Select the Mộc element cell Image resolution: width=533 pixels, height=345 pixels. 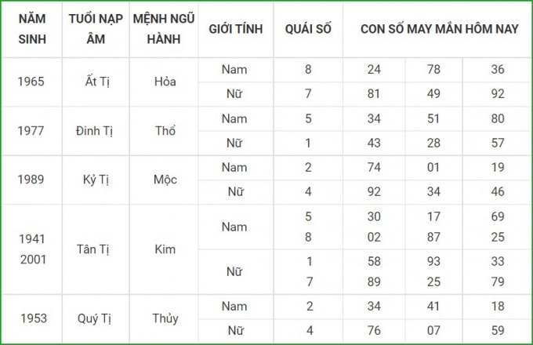pyautogui.click(x=164, y=180)
